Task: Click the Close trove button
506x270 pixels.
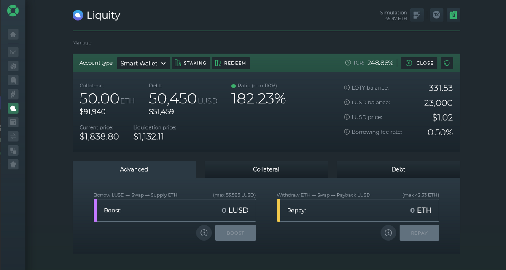Action: (x=419, y=63)
